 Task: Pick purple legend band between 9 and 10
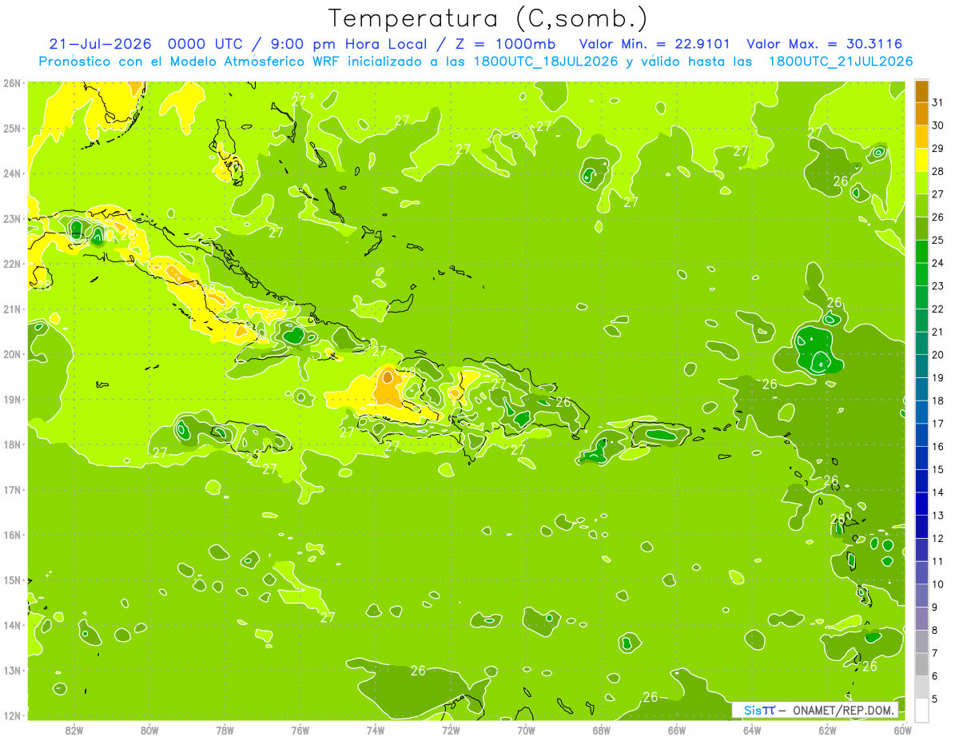pos(922,596)
